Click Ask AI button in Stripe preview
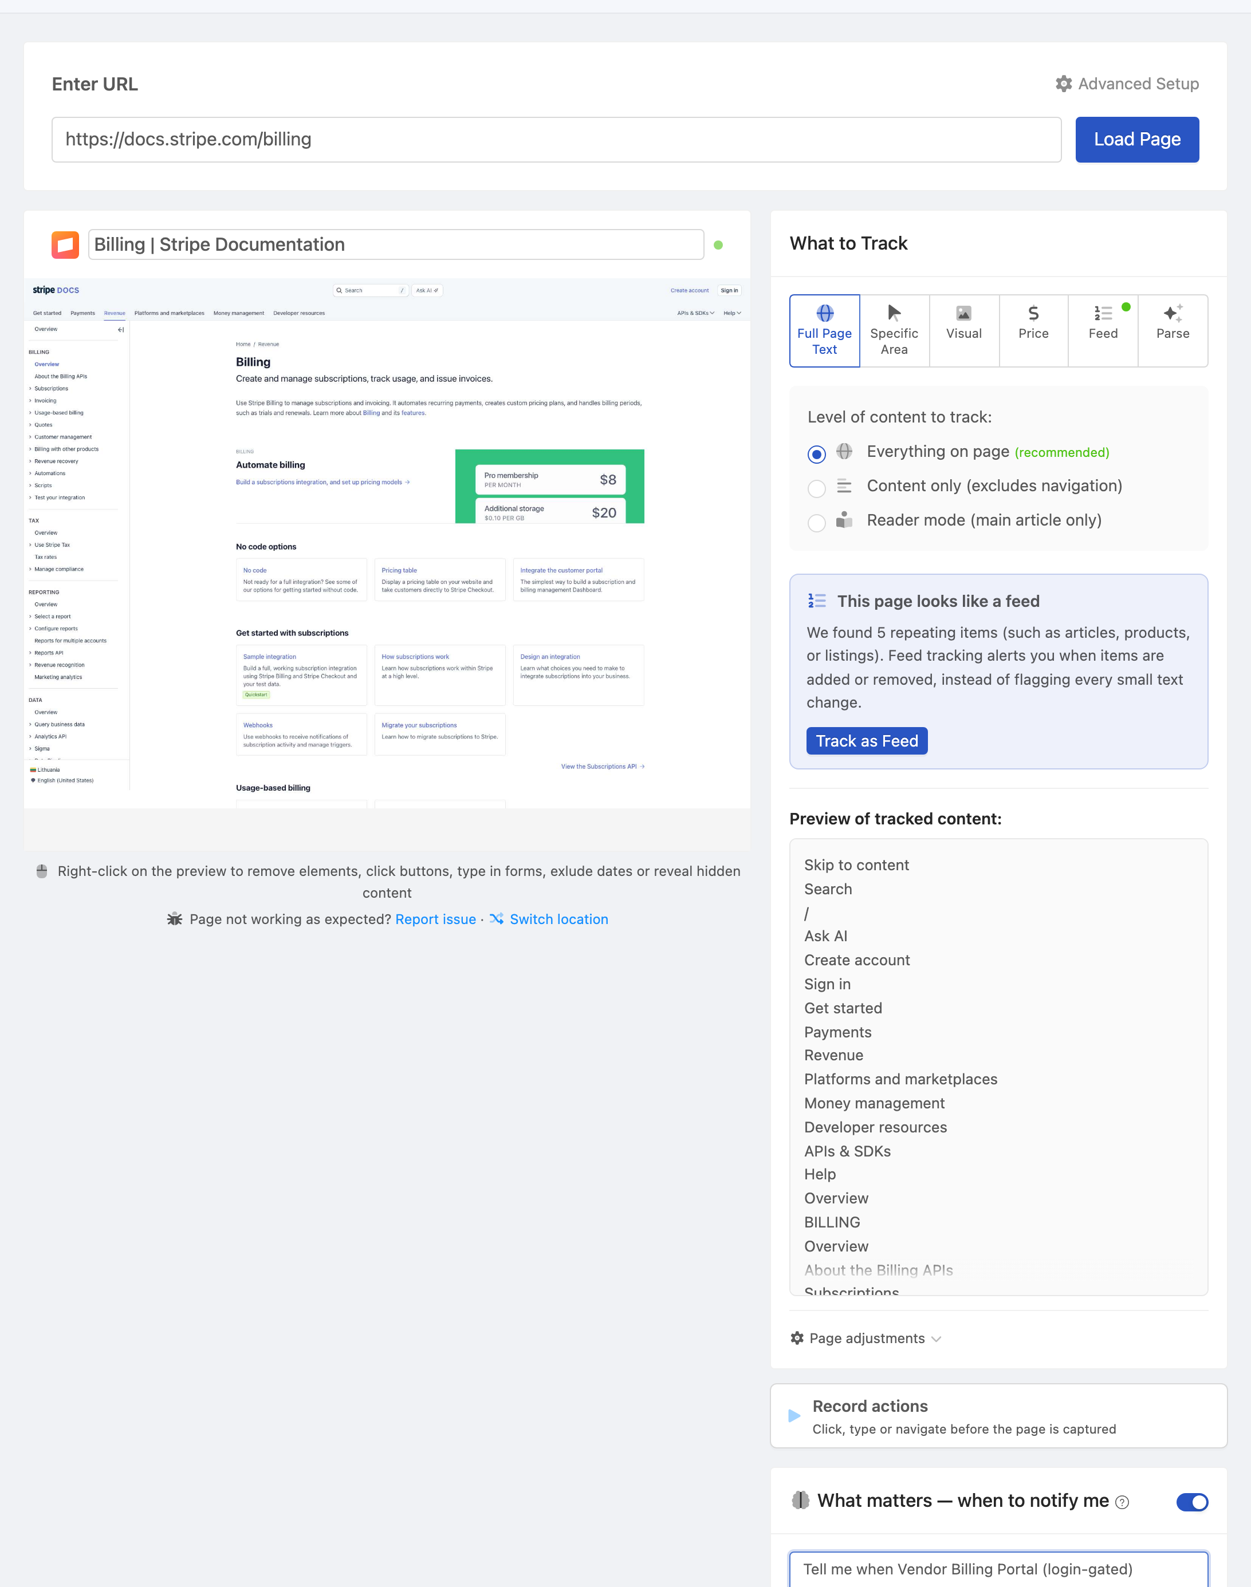 (x=427, y=291)
